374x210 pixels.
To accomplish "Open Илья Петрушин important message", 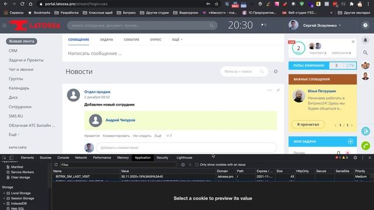I will tap(322, 91).
